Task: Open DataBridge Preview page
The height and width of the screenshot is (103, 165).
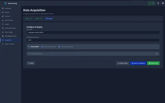Action: (11, 36)
